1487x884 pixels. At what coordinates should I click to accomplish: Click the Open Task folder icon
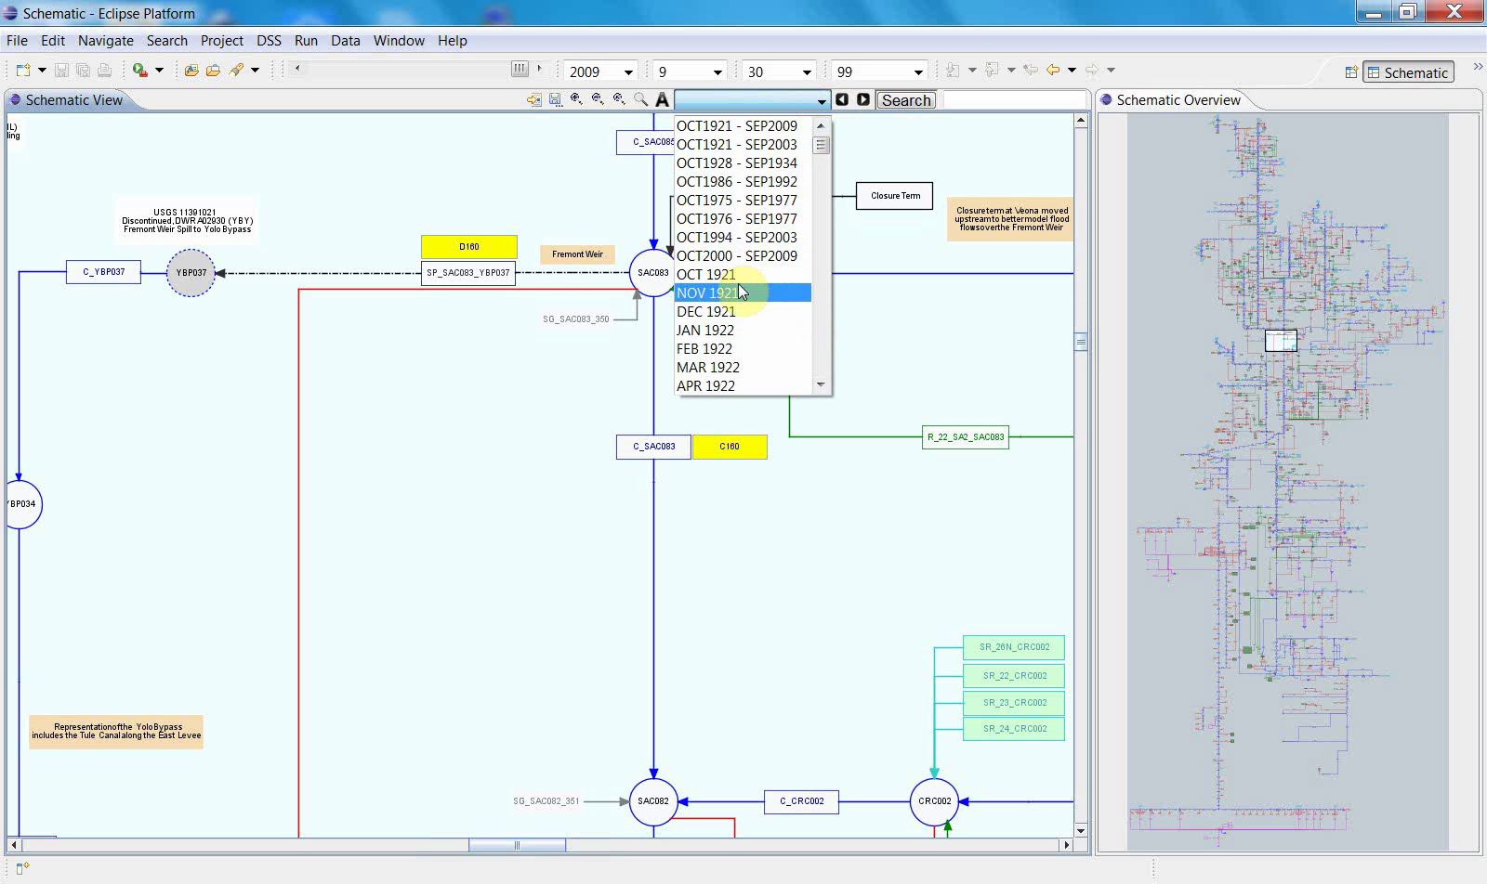point(213,71)
